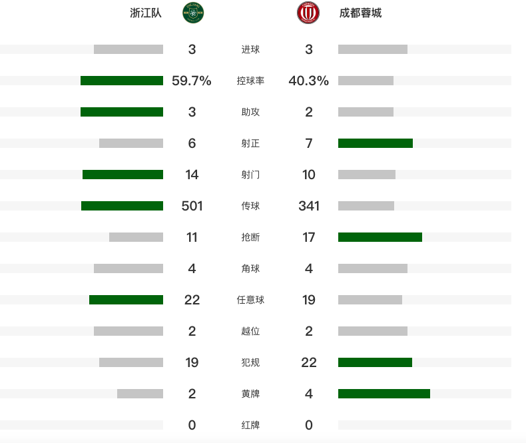Click the green 22 fouls bar
This screenshot has height=443, width=526.
(x=375, y=362)
